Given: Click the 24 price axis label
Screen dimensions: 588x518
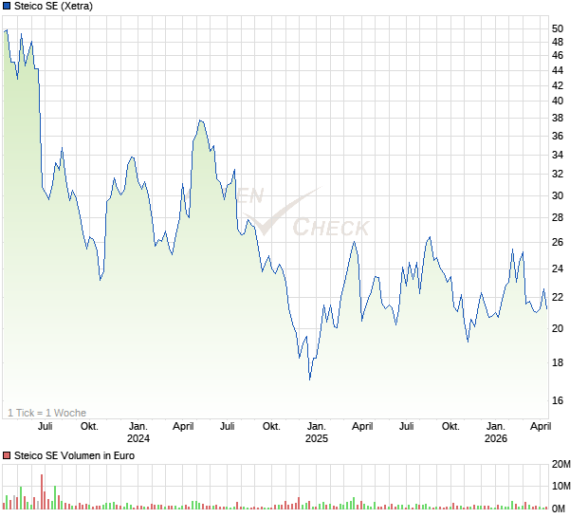Looking at the screenshot, I should click(558, 268).
